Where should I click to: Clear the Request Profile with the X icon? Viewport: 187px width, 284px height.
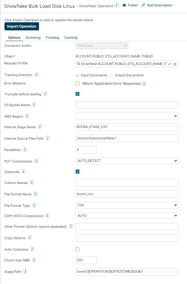(x=175, y=64)
